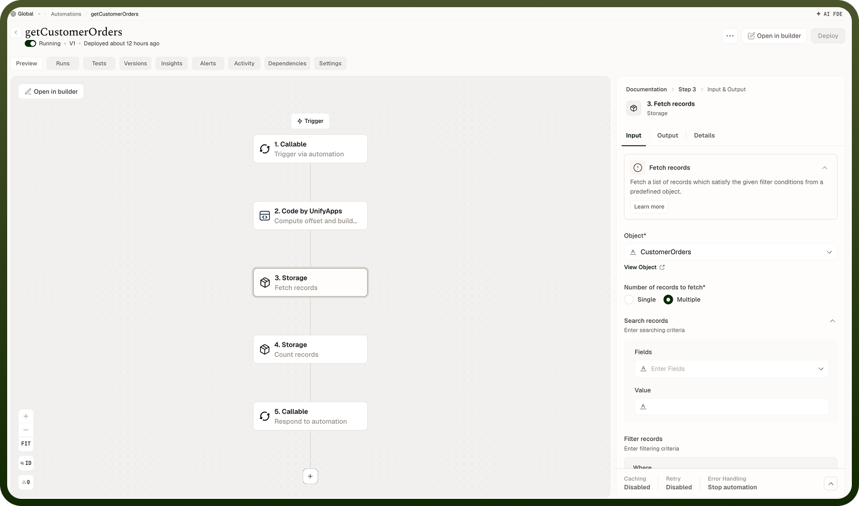Open the Global workspace selector
This screenshot has width=859, height=506.
click(26, 14)
